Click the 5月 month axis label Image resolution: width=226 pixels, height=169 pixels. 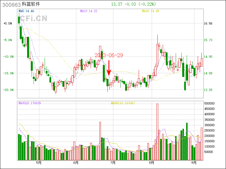point(39,163)
